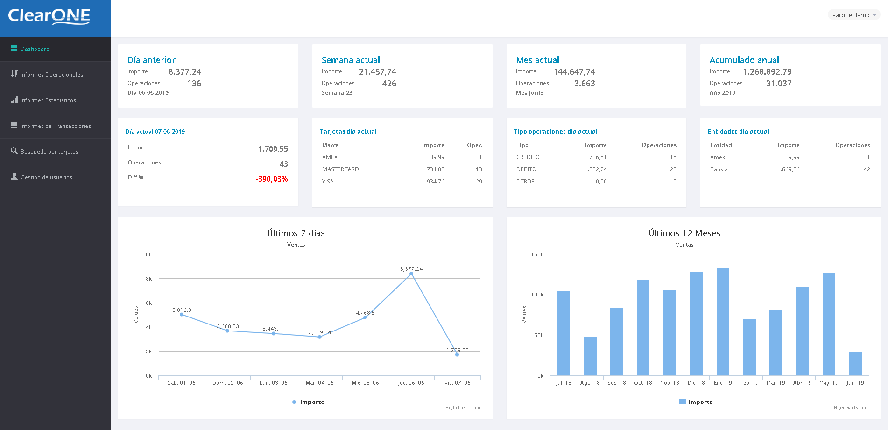888x430 pixels.
Task: Click Highcharts.com credit under line chart
Action: pyautogui.click(x=463, y=408)
